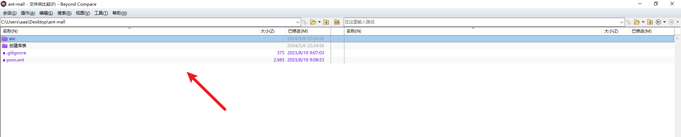Image resolution: width=681 pixels, height=137 pixels.
Task: Open the 编辑(E) menu
Action: coord(46,13)
